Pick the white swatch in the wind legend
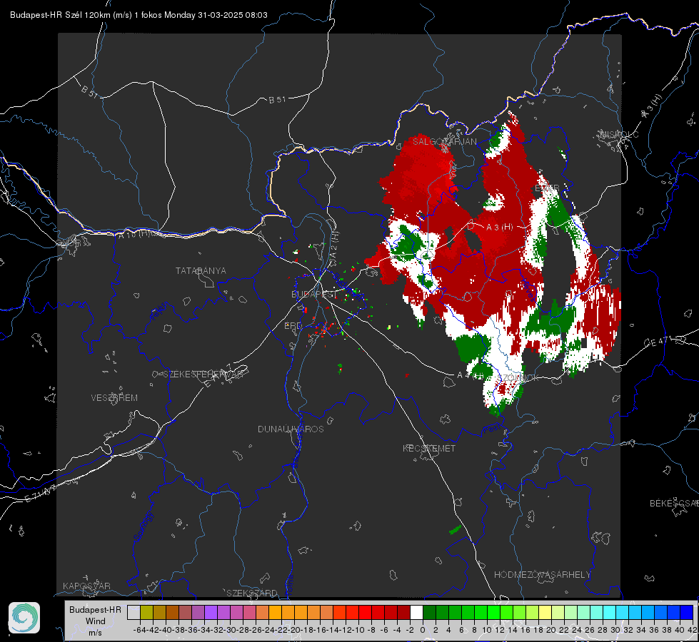 416,612
